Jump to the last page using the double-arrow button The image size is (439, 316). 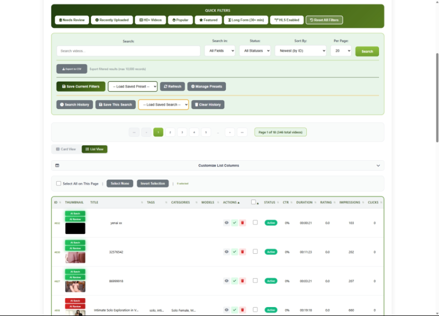(242, 132)
